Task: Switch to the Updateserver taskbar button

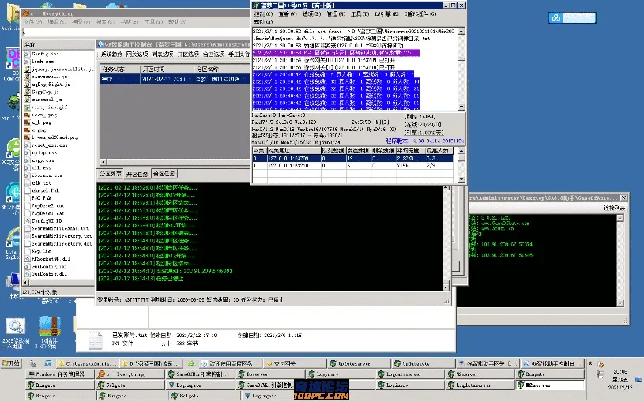Action: 360,363
